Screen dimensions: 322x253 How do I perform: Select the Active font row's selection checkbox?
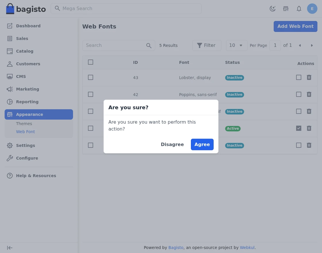click(91, 128)
